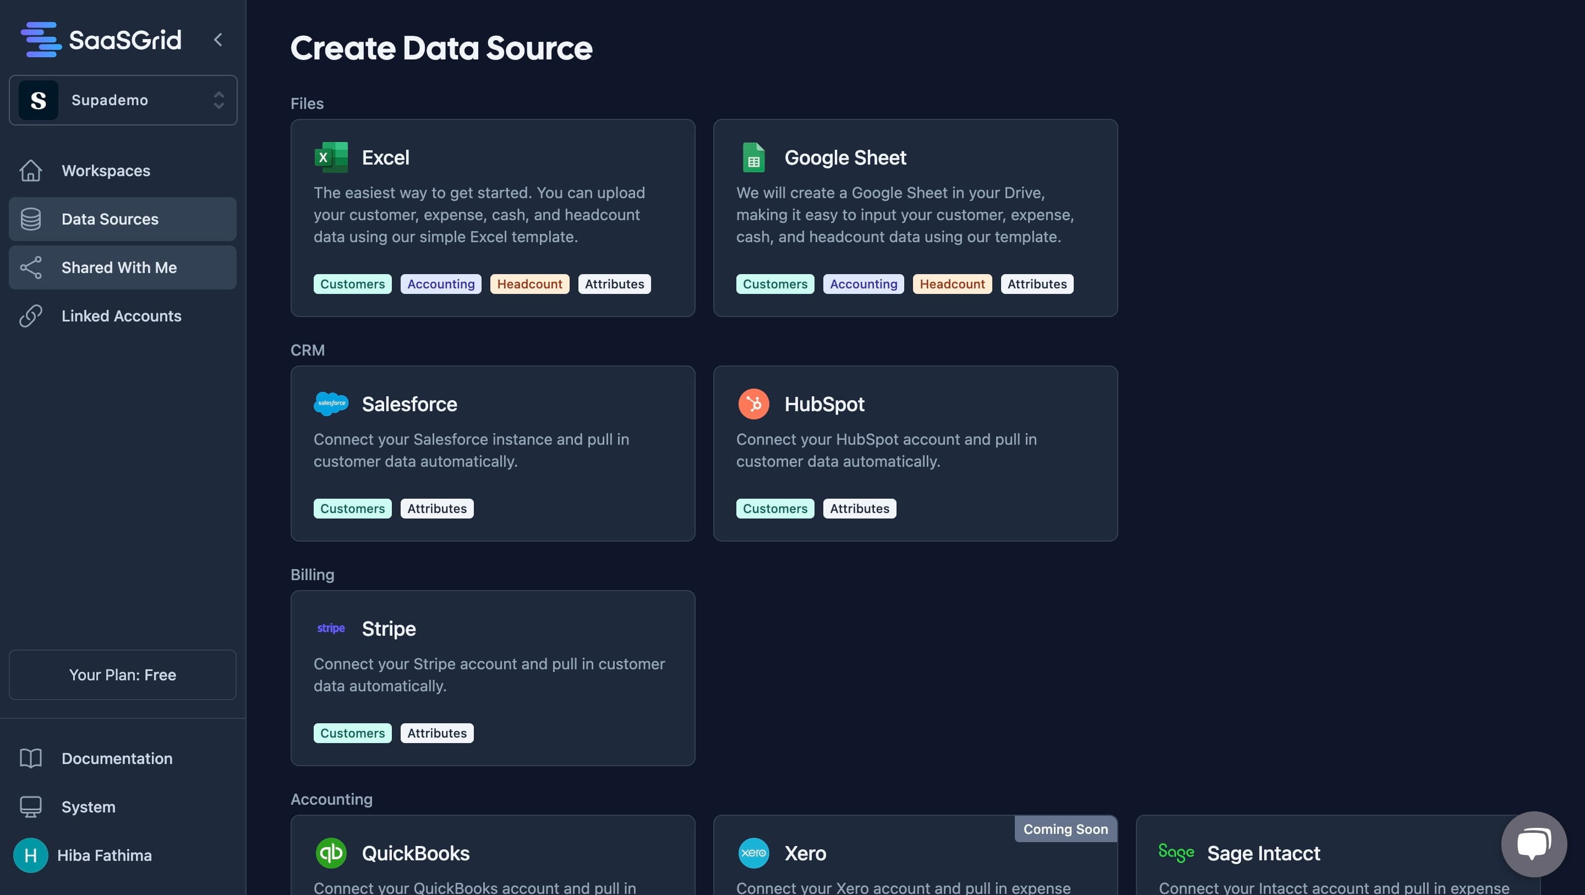This screenshot has height=895, width=1585.
Task: Open the Supademo workspace switcher dropdown
Action: [123, 100]
